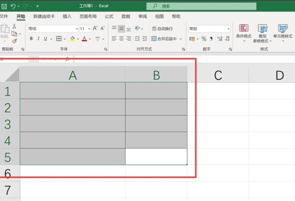This screenshot has height=201, width=295.
Task: Switch to the 数据 ribbon tab
Action: 126,16
